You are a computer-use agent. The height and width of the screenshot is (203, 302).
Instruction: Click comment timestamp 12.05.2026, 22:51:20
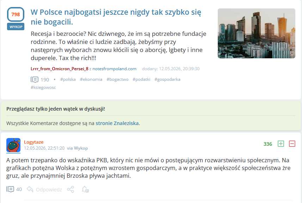pos(44,148)
